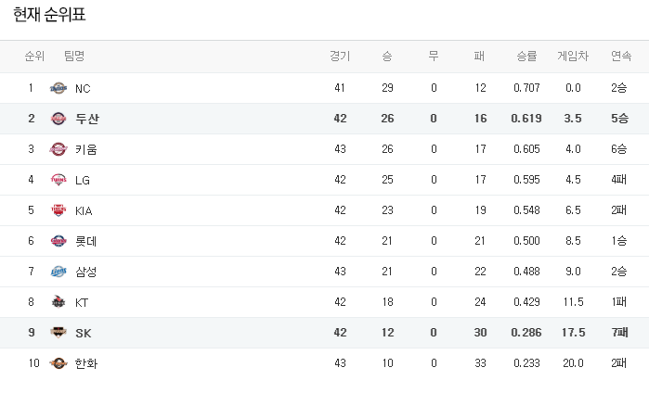Click the SK team logo icon
The width and height of the screenshot is (649, 393).
click(x=58, y=333)
